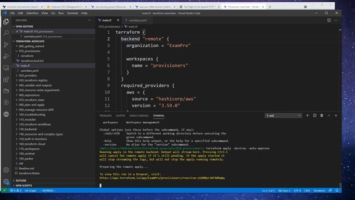Open the Accounts icon in activity bar

point(6,170)
